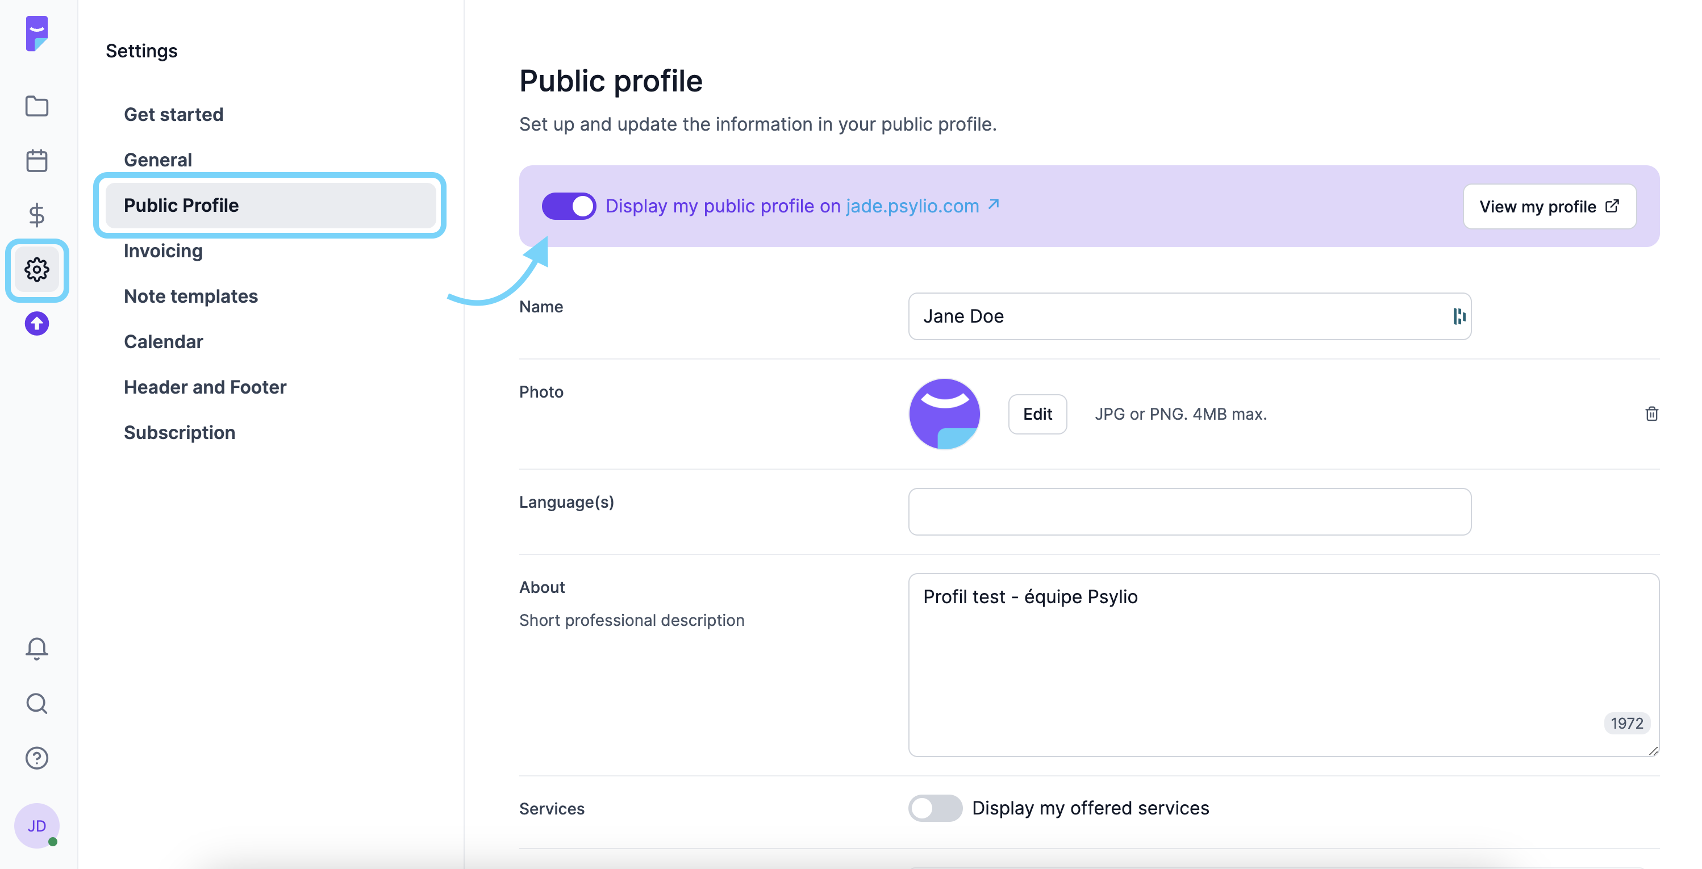Image resolution: width=1702 pixels, height=869 pixels.
Task: Open the calendar icon in sidebar
Action: click(37, 161)
